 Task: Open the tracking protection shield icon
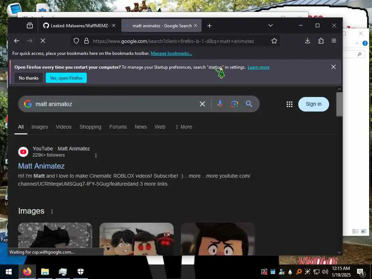pos(76,41)
